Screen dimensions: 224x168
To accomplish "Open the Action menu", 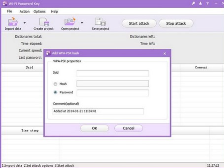I will click(x=24, y=12).
